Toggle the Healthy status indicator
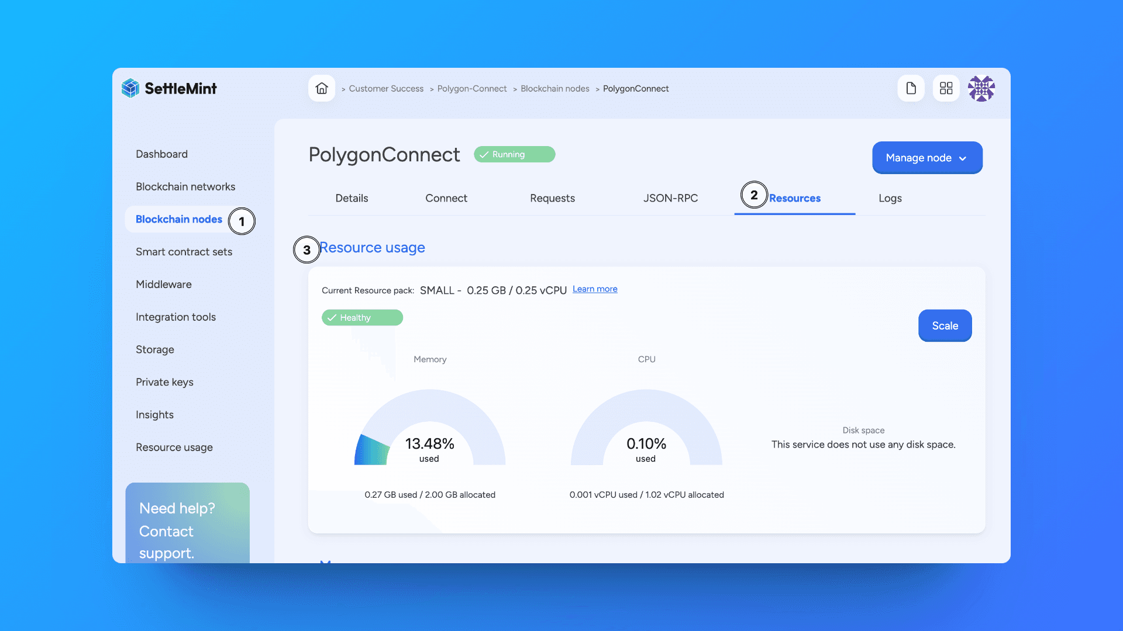The height and width of the screenshot is (631, 1123). pos(361,317)
